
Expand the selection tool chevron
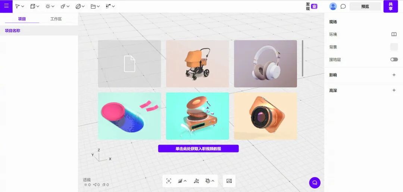(23, 6)
